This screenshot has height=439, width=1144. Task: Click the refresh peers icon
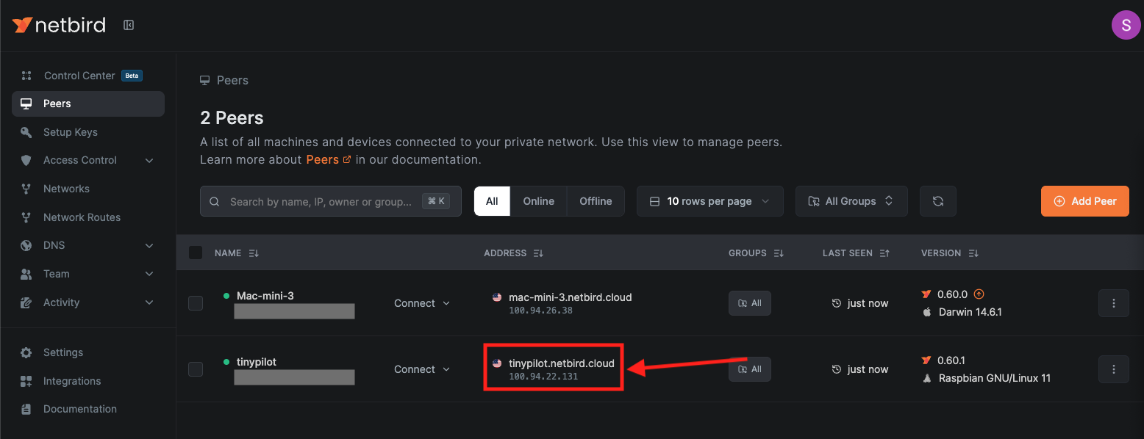coord(937,200)
